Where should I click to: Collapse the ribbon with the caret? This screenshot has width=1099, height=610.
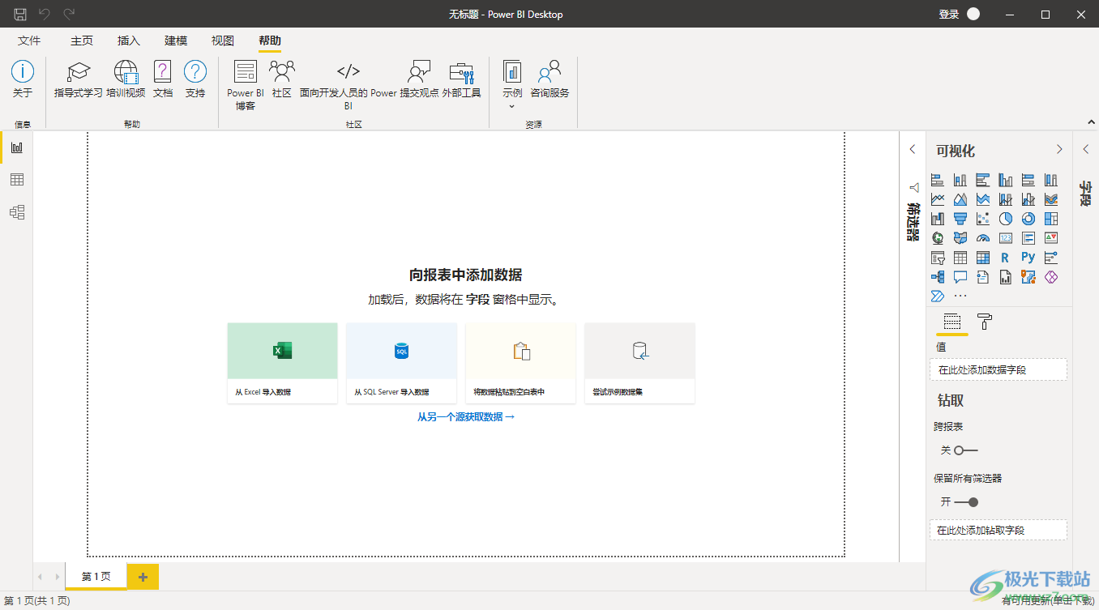(1090, 122)
